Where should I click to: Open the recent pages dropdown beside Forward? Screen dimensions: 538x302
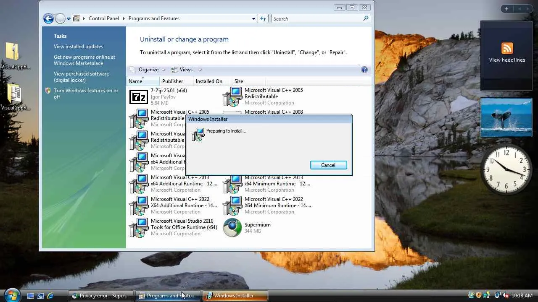[69, 19]
